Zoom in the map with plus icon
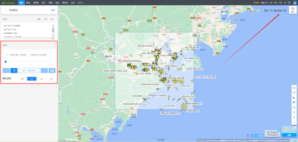Viewport: 298px width, 142px height. point(294,117)
